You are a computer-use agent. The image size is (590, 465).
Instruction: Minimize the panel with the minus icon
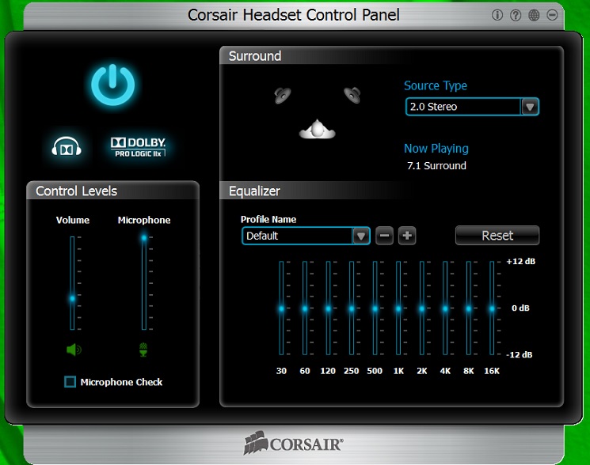552,15
